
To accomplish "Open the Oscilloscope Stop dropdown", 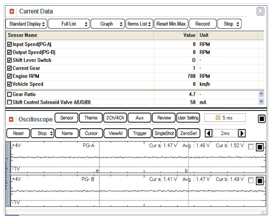I will pos(42,133).
